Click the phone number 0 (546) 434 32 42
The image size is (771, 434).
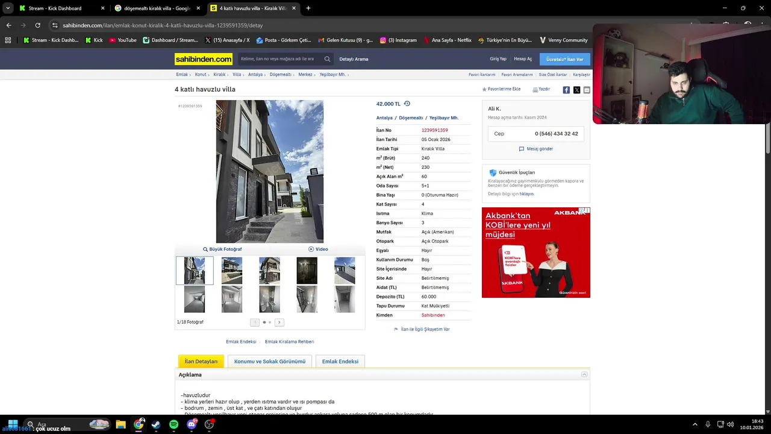click(x=557, y=134)
